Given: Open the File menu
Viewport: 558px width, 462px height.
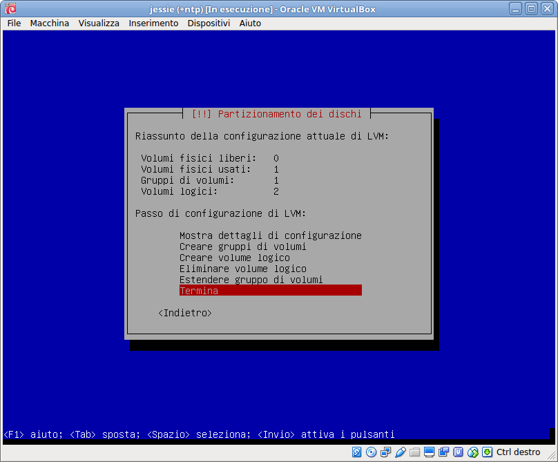Looking at the screenshot, I should (15, 23).
